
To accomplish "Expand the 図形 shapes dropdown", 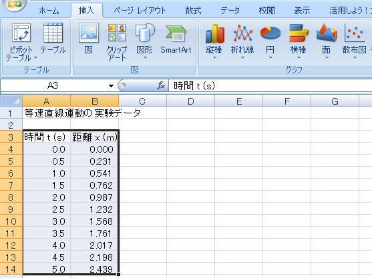I will (x=145, y=58).
